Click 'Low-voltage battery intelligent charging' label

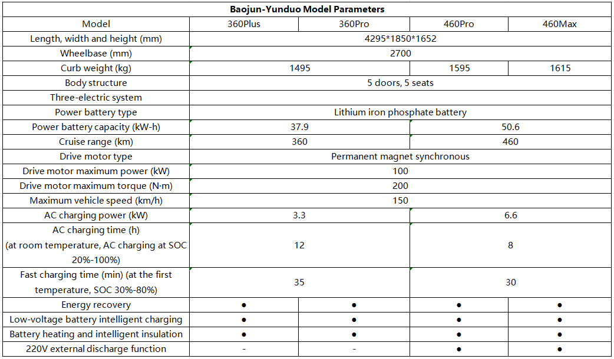pos(96,320)
